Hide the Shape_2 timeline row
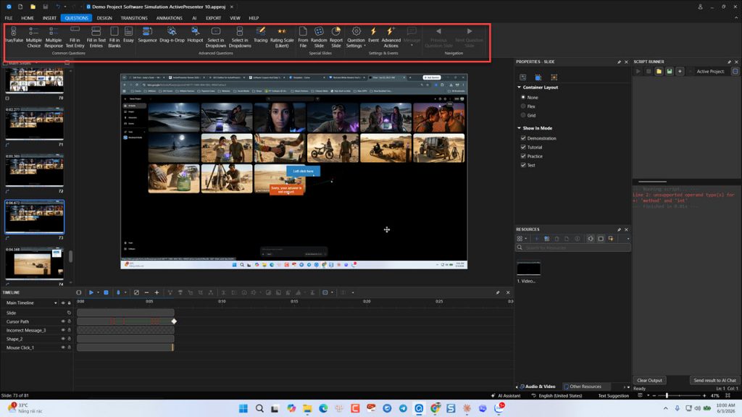 click(x=63, y=339)
